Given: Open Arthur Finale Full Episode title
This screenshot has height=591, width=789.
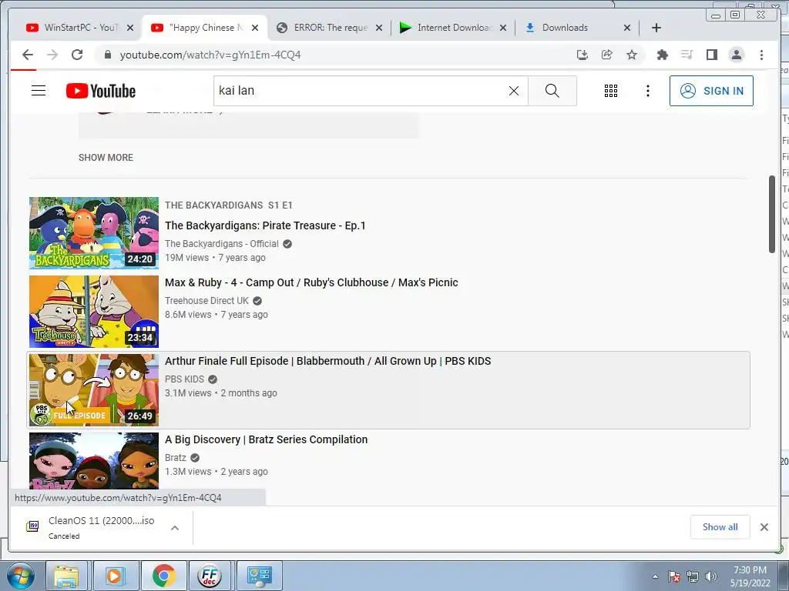Looking at the screenshot, I should click(x=328, y=361).
